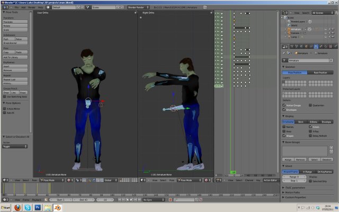Click the End frame field in timeline

(x=84, y=200)
